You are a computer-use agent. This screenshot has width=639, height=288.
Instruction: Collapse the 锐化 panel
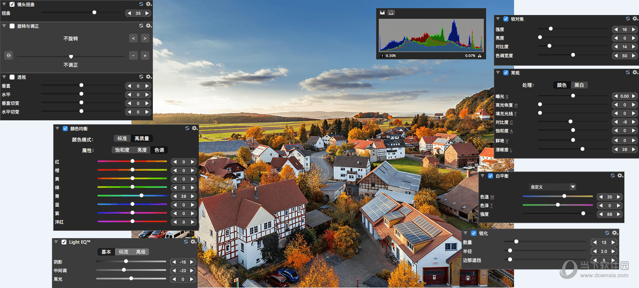click(466, 233)
